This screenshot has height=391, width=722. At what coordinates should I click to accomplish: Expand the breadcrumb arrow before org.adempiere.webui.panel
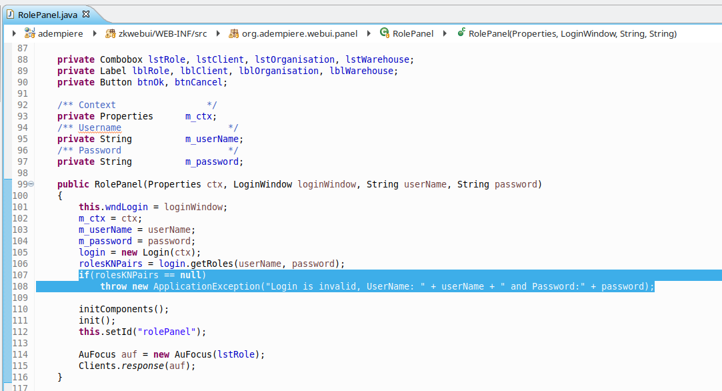(x=218, y=33)
